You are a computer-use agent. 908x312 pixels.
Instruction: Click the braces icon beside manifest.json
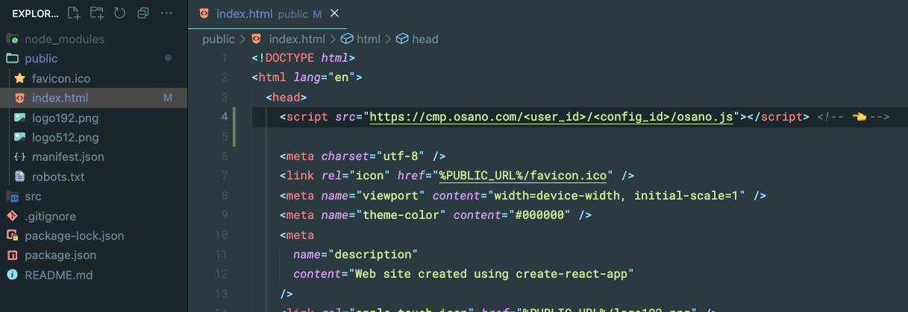[19, 157]
